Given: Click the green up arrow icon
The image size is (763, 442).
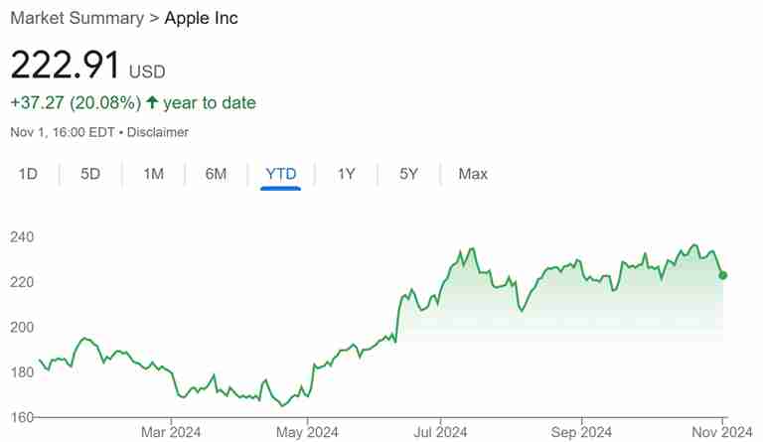Looking at the screenshot, I should point(152,103).
